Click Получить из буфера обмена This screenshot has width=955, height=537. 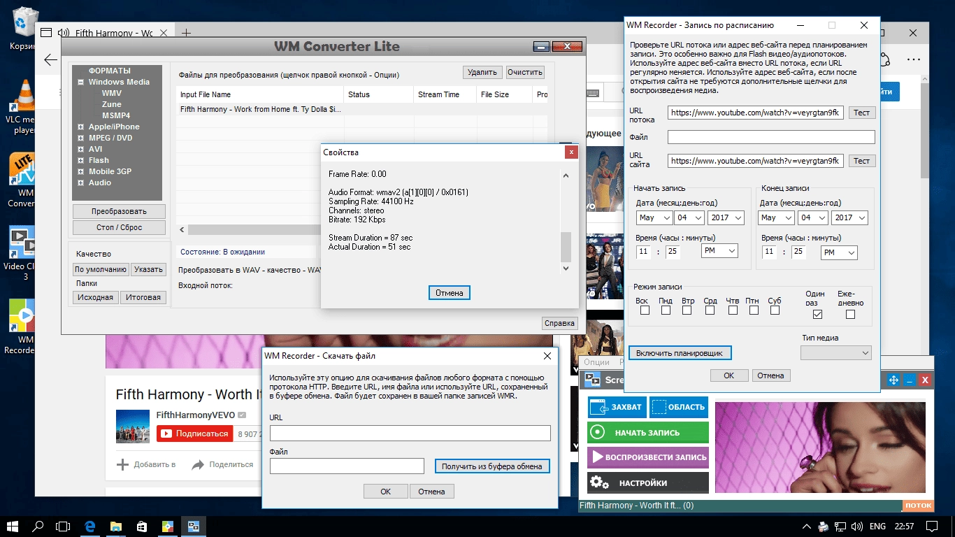tap(492, 466)
